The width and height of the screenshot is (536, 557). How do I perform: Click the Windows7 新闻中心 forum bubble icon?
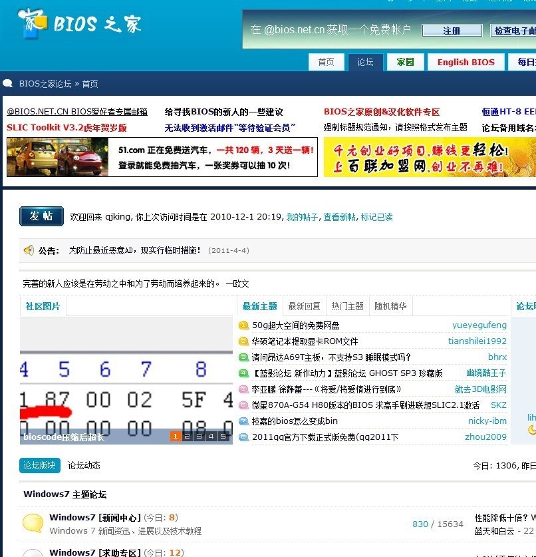tap(33, 524)
